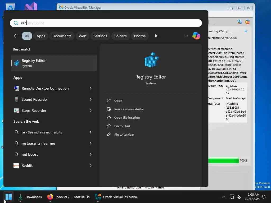The height and width of the screenshot is (203, 271).
Task: Show more filter tabs with play arrow
Action: pyautogui.click(x=156, y=36)
